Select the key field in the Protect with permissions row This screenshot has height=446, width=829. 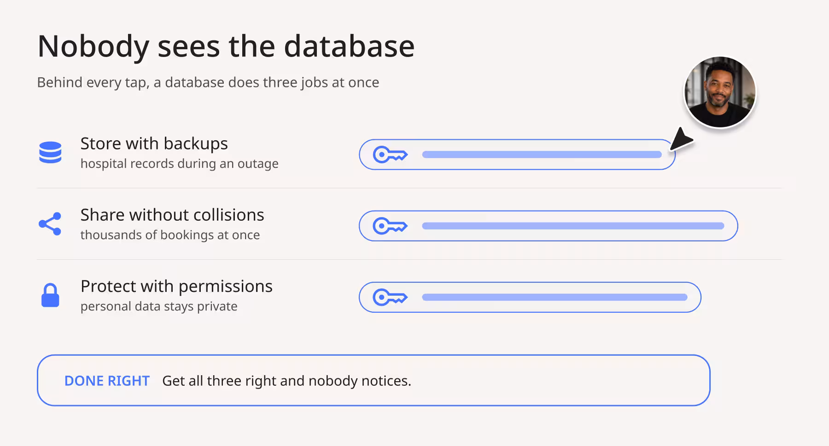(x=530, y=297)
